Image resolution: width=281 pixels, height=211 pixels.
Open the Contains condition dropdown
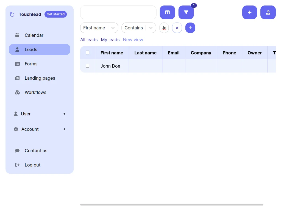coord(151,28)
